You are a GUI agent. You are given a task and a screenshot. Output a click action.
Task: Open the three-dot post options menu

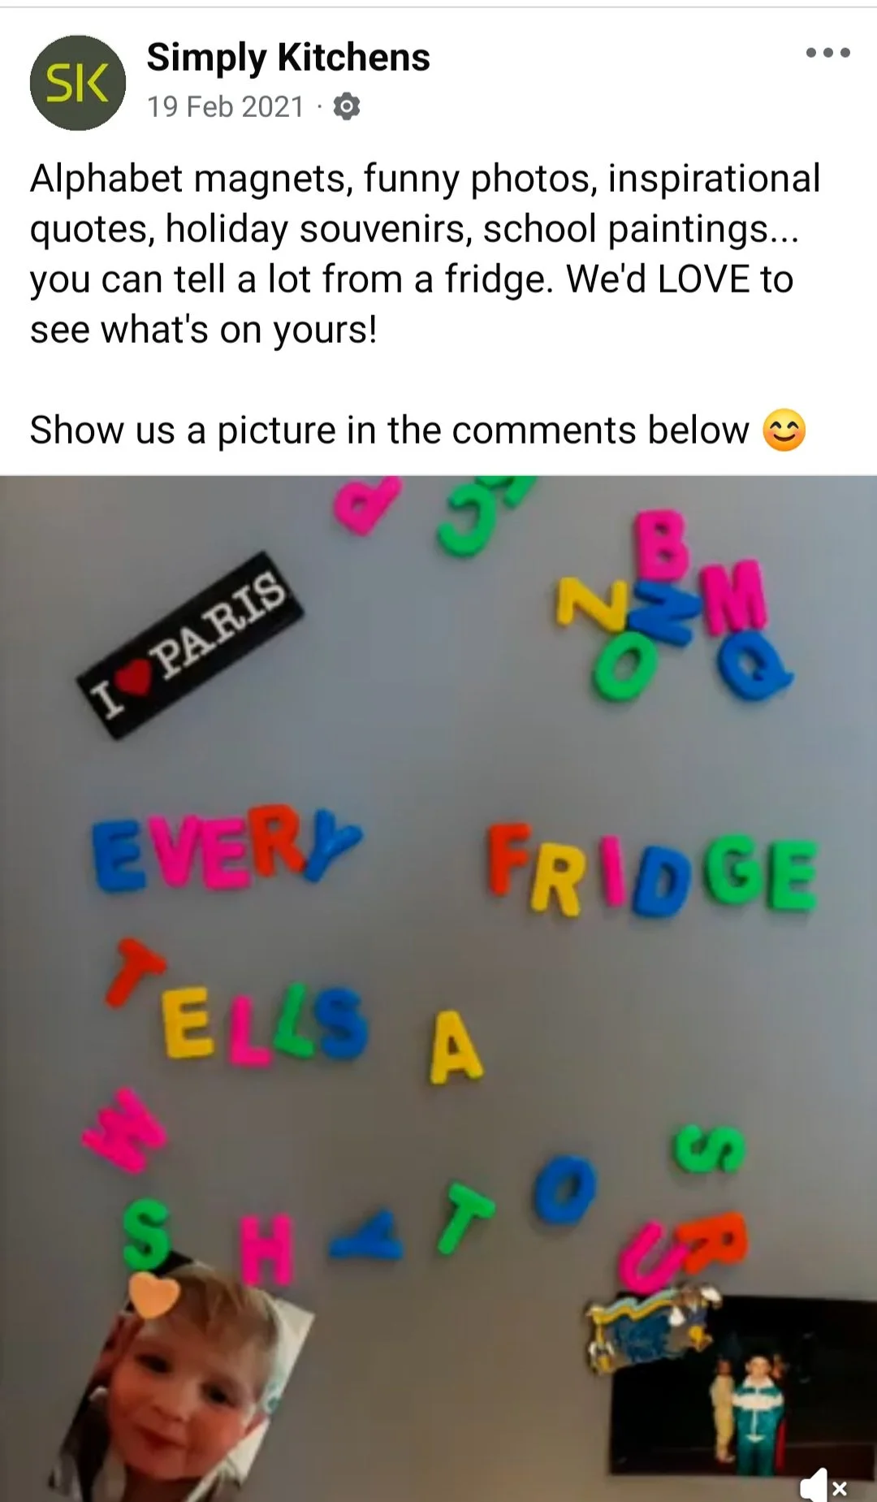(827, 54)
